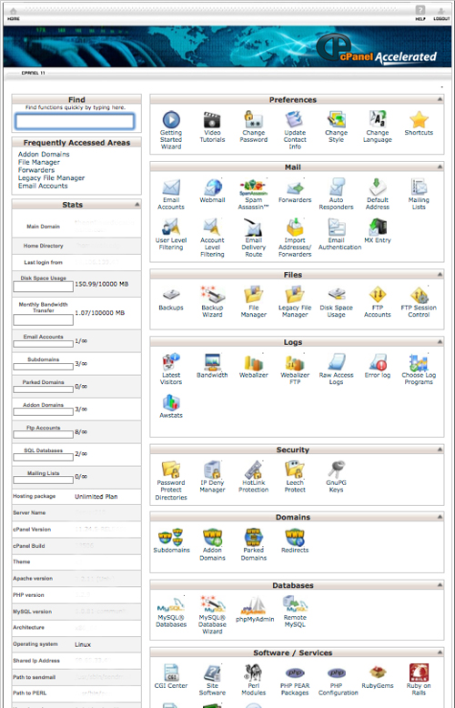This screenshot has width=455, height=708.
Task: Open Bandwidth logs icon
Action: pos(212,362)
